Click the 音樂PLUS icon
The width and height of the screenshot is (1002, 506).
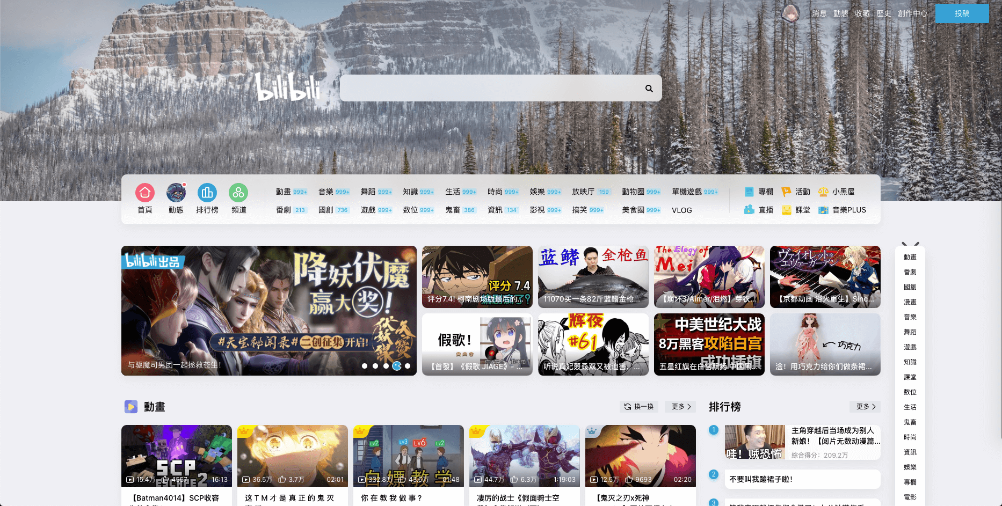pos(823,210)
